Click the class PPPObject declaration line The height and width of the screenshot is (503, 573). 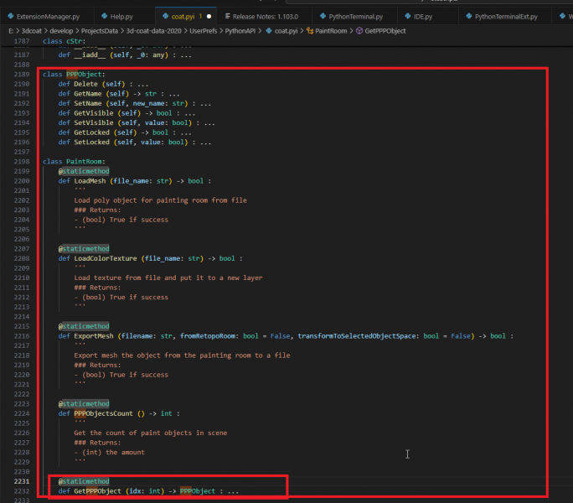click(73, 74)
